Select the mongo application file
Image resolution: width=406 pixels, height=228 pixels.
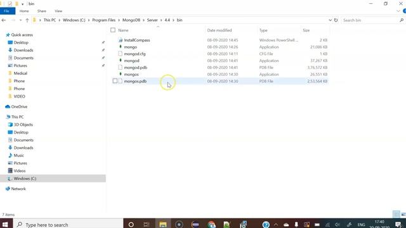point(131,47)
